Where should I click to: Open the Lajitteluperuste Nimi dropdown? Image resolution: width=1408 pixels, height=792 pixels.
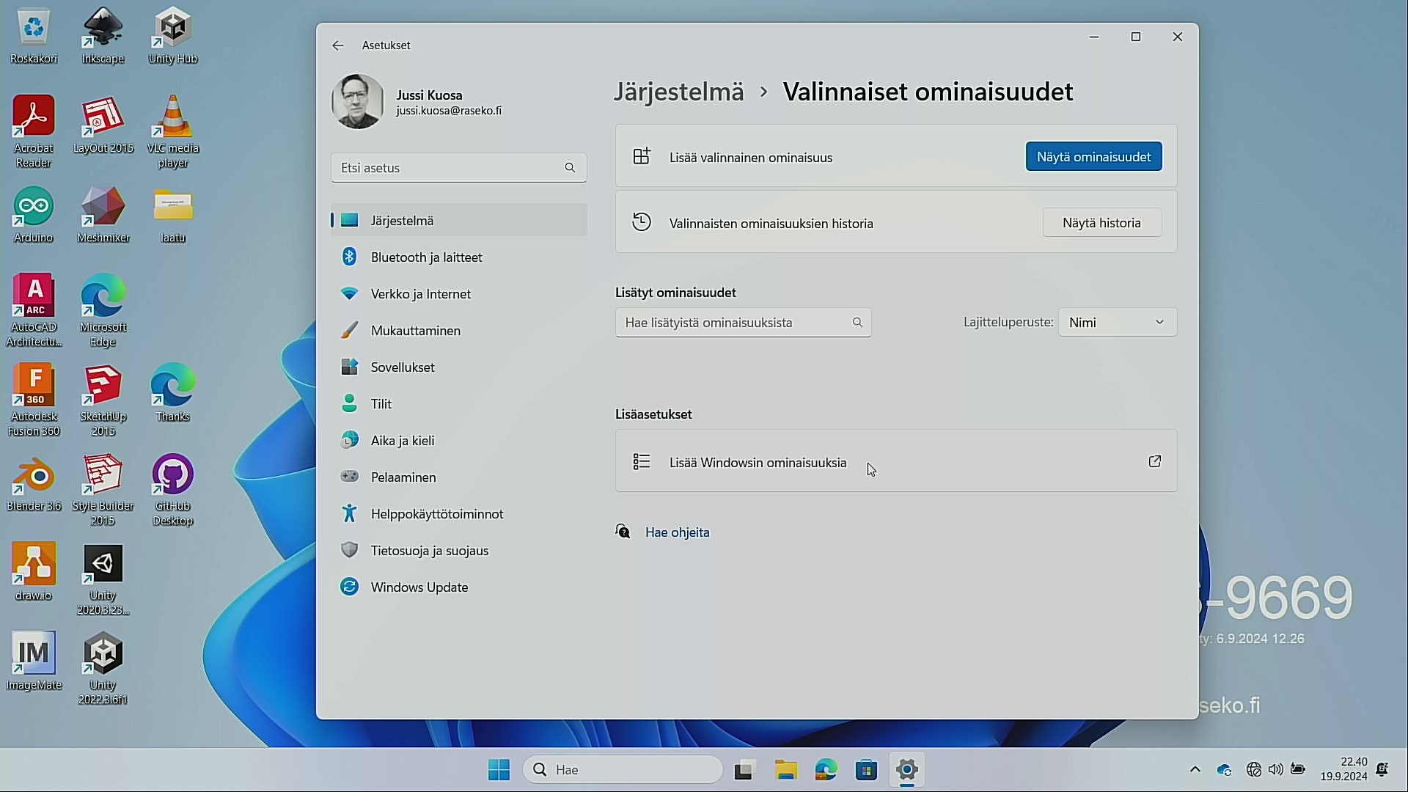tap(1117, 322)
